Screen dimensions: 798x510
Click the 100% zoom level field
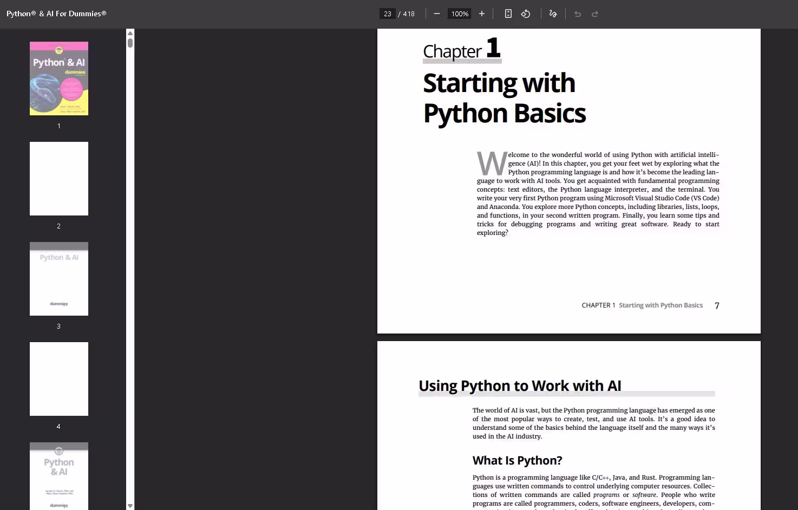coord(460,14)
